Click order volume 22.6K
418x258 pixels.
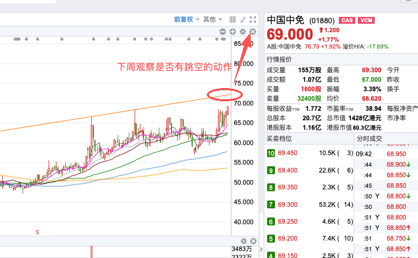pyautogui.click(x=327, y=170)
